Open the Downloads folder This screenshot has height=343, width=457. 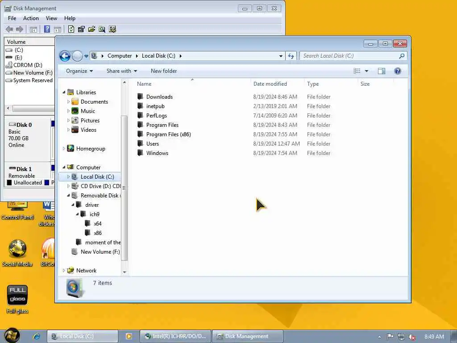coord(159,97)
